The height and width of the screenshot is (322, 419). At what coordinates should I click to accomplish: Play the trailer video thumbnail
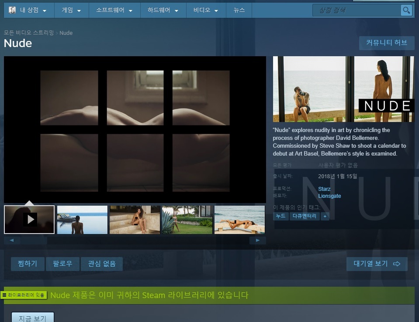[29, 220]
